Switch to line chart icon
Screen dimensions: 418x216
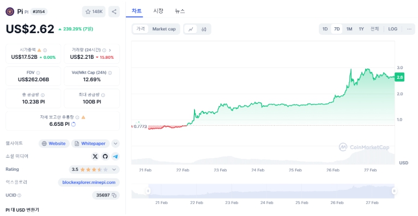click(x=191, y=29)
